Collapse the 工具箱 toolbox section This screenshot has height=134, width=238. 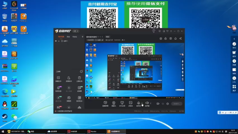tap(81, 71)
